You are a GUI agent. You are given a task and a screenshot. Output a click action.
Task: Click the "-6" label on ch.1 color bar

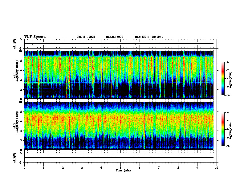(227, 62)
